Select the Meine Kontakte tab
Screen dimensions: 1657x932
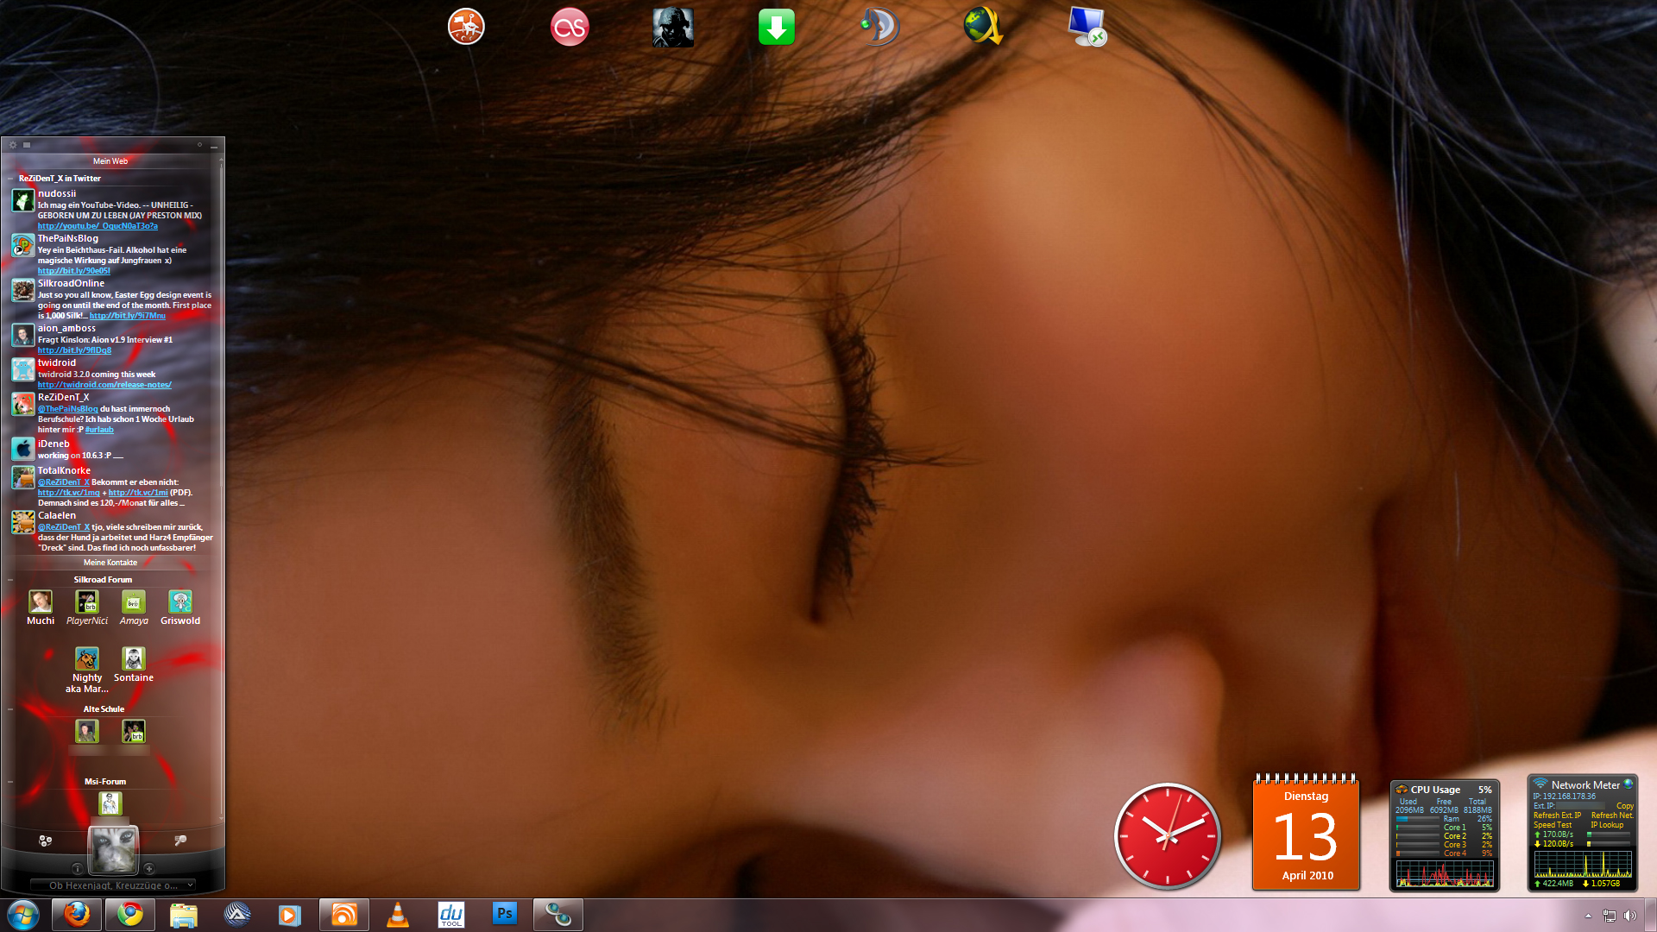point(110,563)
